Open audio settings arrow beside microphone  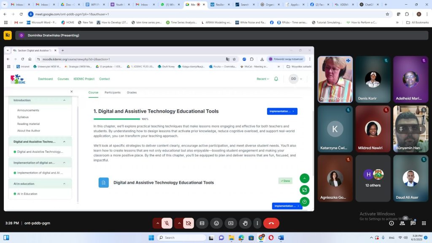click(158, 223)
